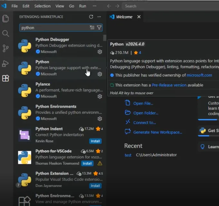Go back with the left arrow
This screenshot has width=219, height=206.
pyautogui.click(x=109, y=6)
